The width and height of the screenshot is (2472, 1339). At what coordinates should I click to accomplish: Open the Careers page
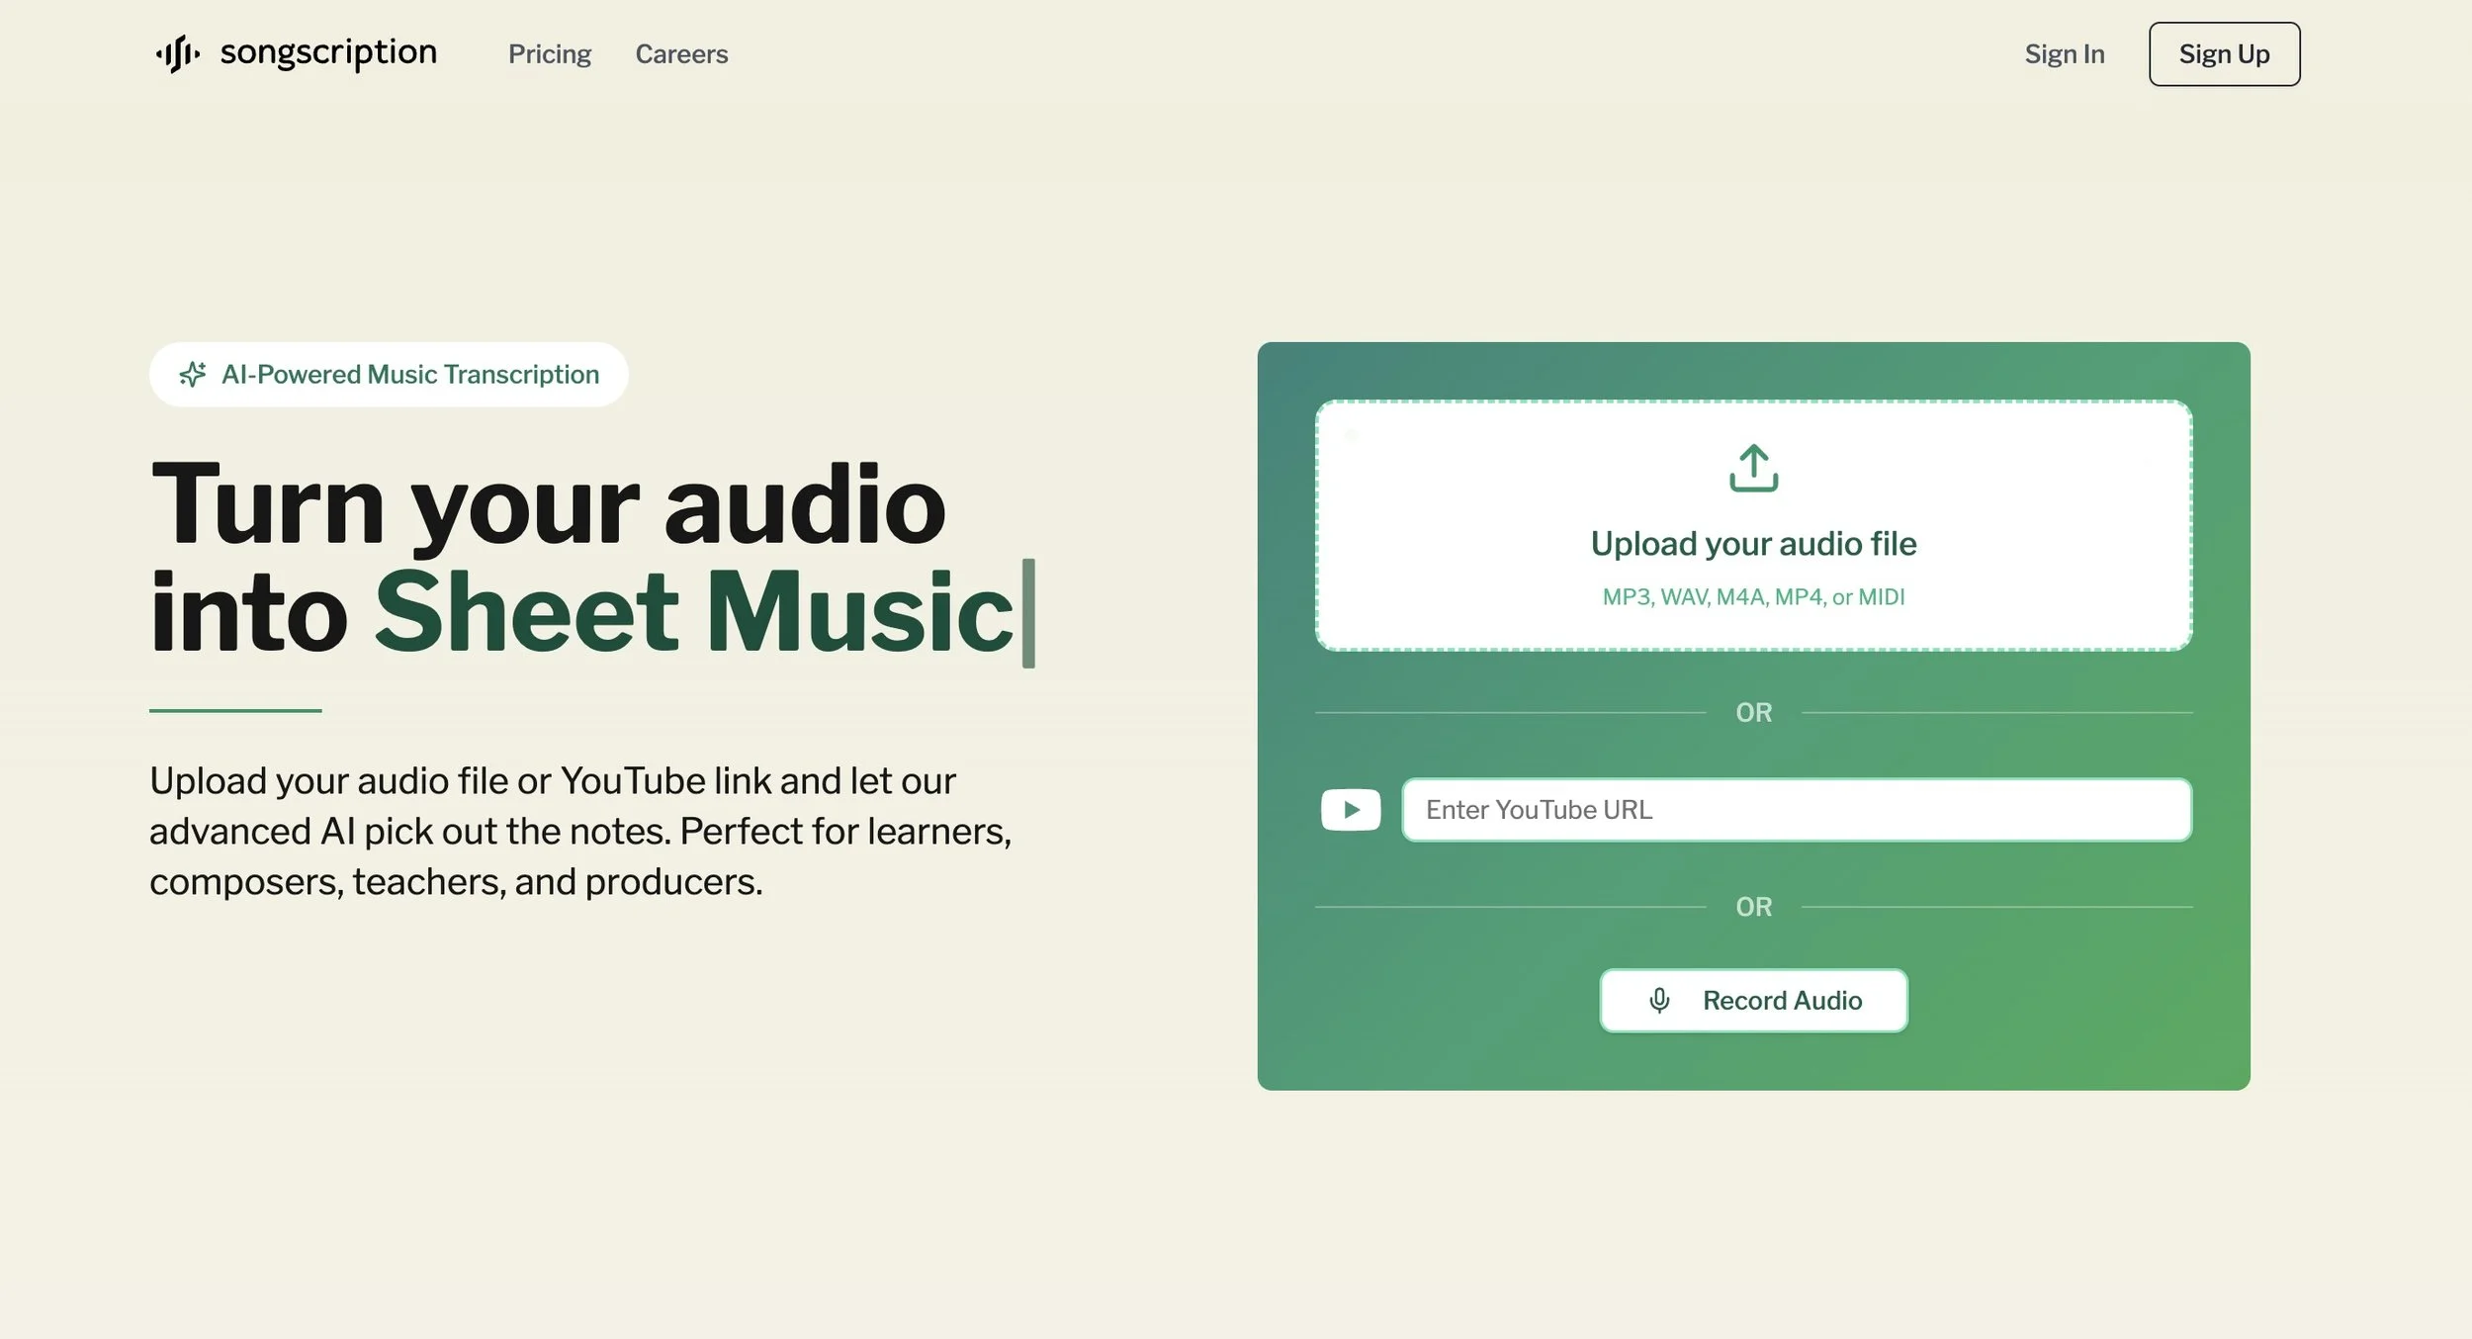(681, 54)
